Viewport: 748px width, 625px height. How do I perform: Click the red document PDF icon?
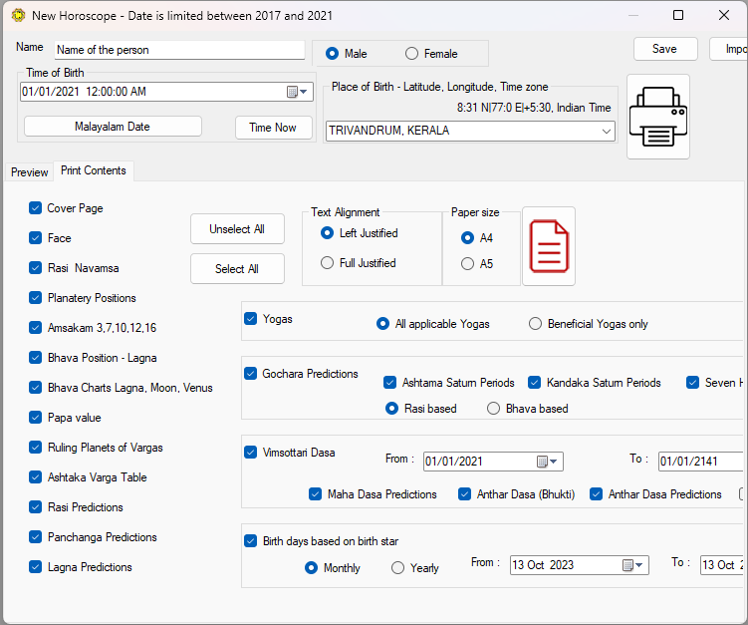pyautogui.click(x=549, y=246)
